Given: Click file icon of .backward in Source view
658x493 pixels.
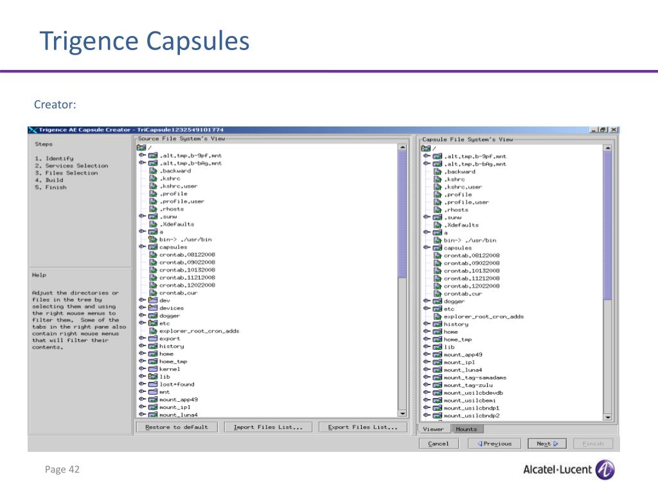Looking at the screenshot, I should pos(153,171).
